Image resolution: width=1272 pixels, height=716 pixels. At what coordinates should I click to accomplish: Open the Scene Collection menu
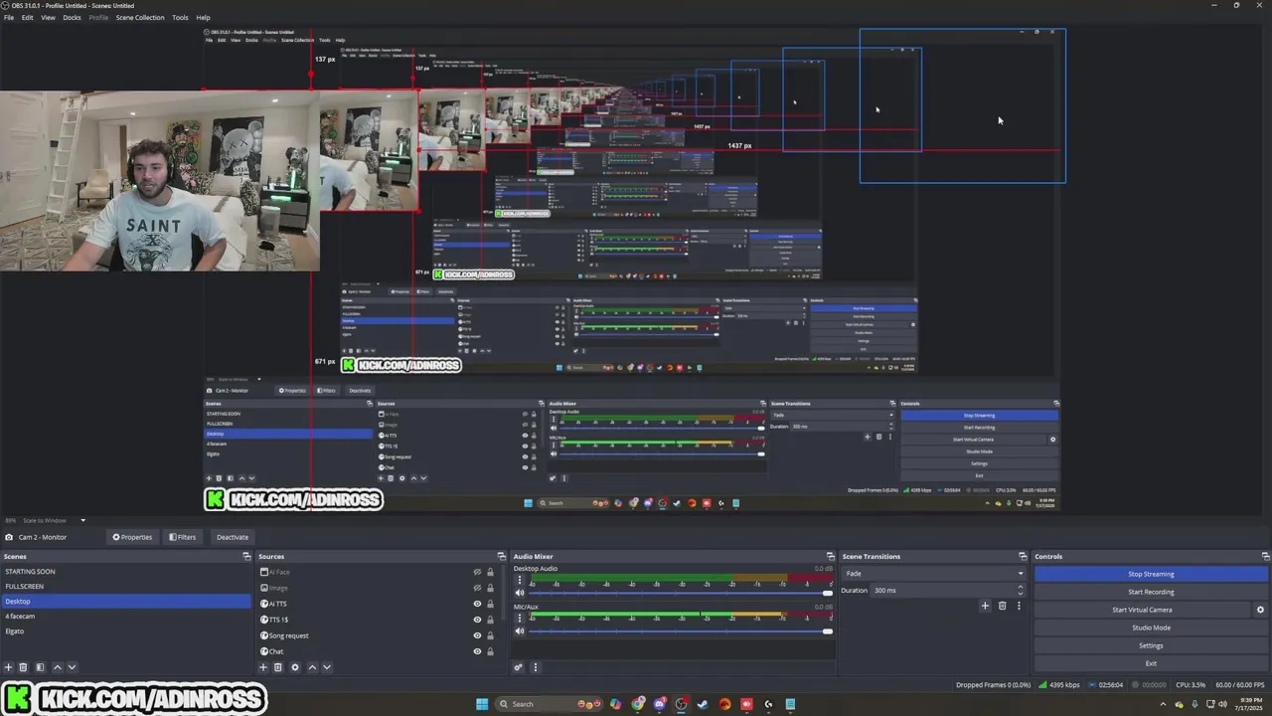(140, 17)
